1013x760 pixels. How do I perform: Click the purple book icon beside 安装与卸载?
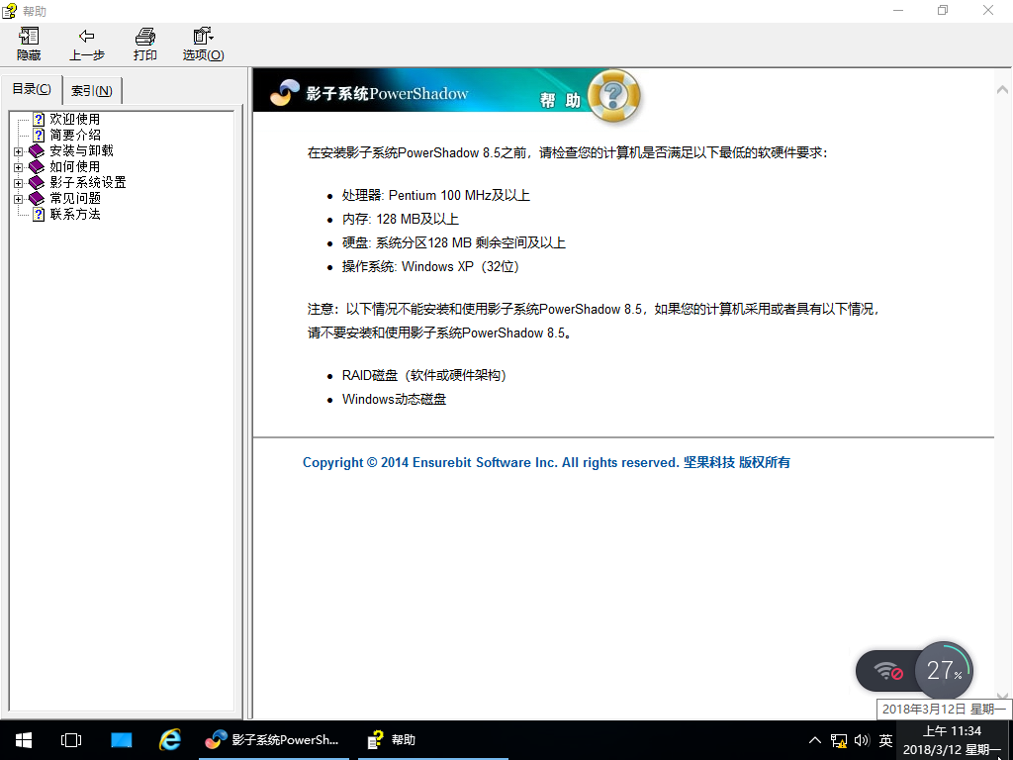(x=37, y=151)
